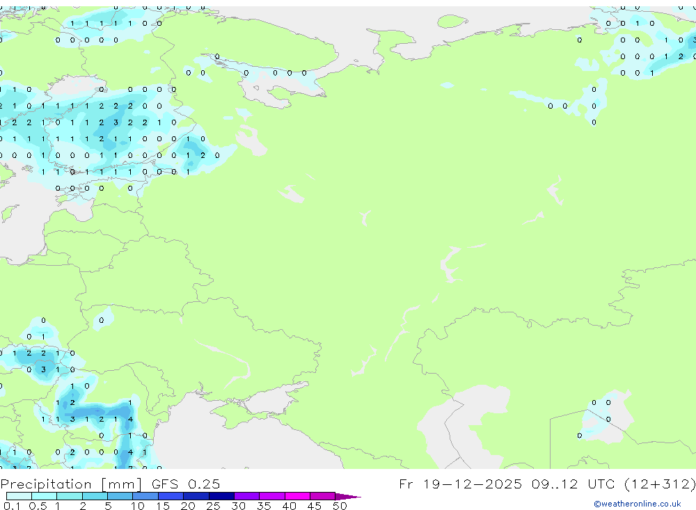The image size is (696, 510).
Task: Click the '0.5' legend scale label
Action: click(x=38, y=506)
